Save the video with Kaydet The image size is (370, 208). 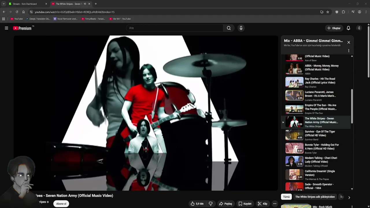(x=245, y=204)
